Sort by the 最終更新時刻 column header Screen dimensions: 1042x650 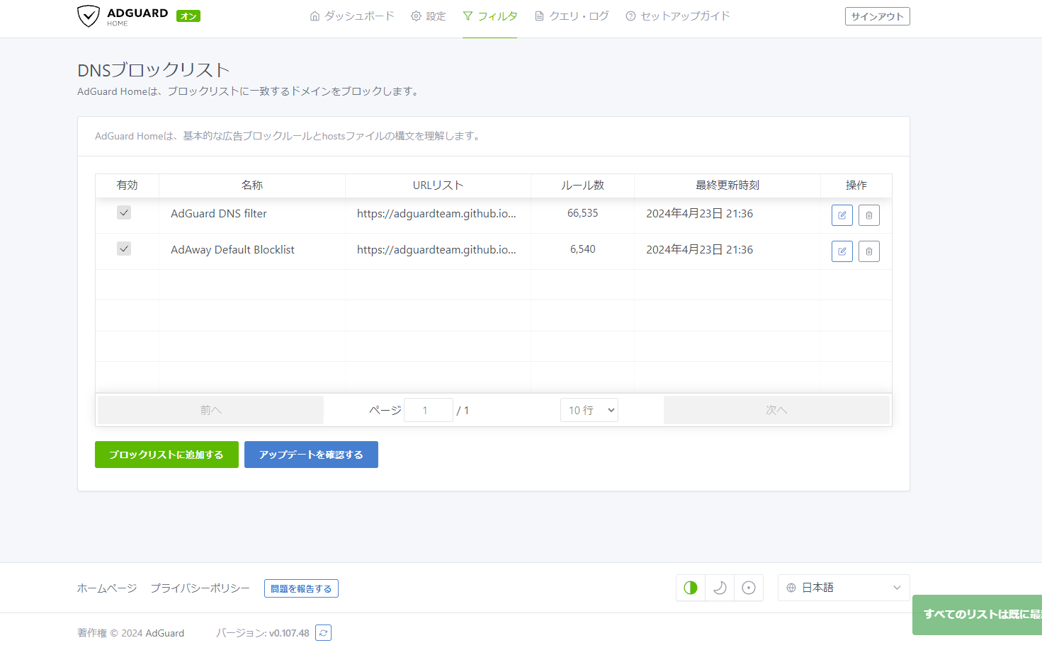click(x=727, y=185)
